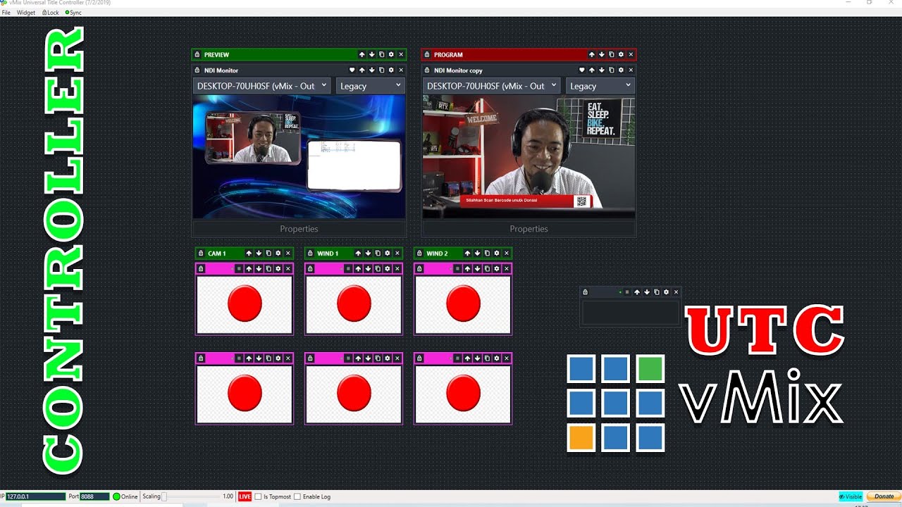This screenshot has width=902, height=507.
Task: Enable the Is Topmost checkbox
Action: pos(258,496)
